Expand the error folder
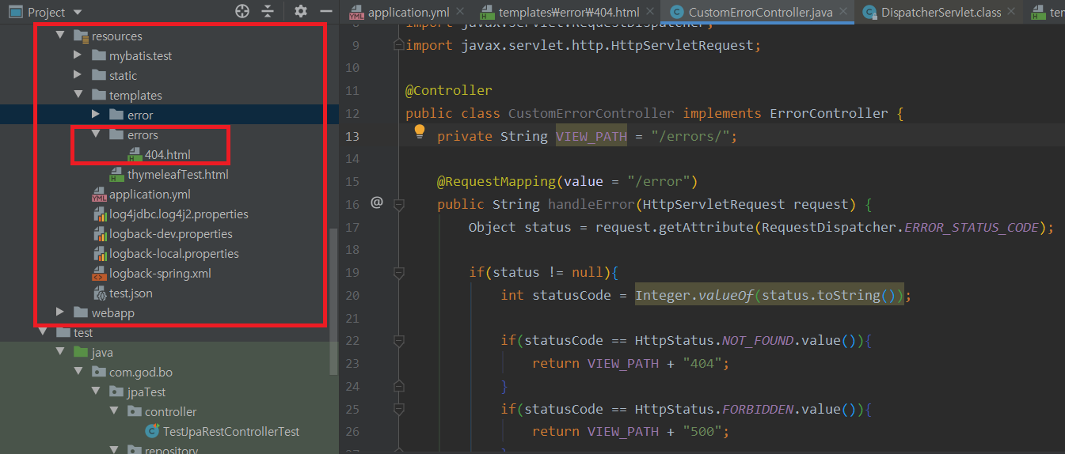This screenshot has height=454, width=1065. pos(96,115)
